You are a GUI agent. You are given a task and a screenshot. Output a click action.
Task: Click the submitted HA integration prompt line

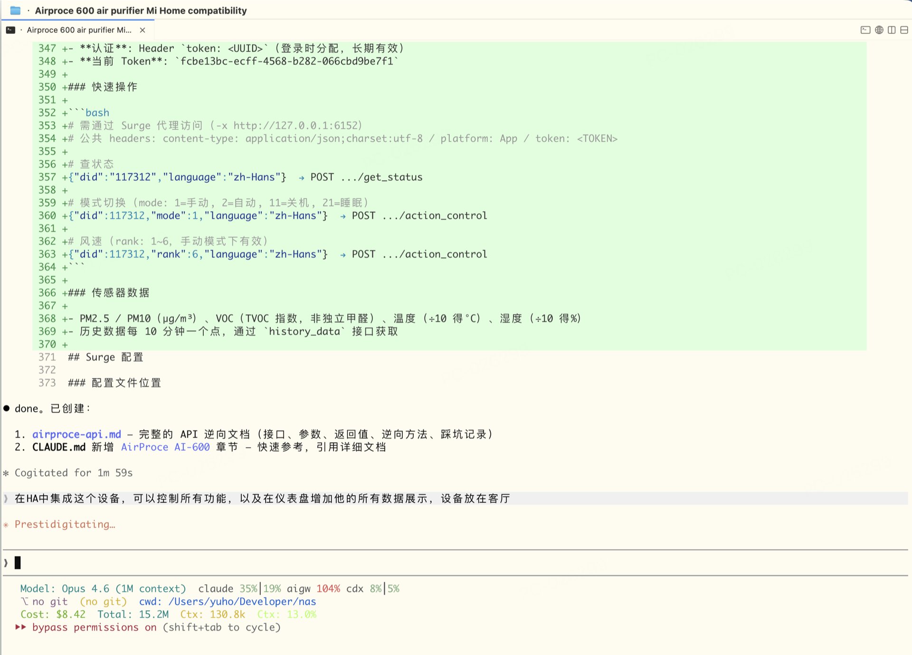[262, 498]
